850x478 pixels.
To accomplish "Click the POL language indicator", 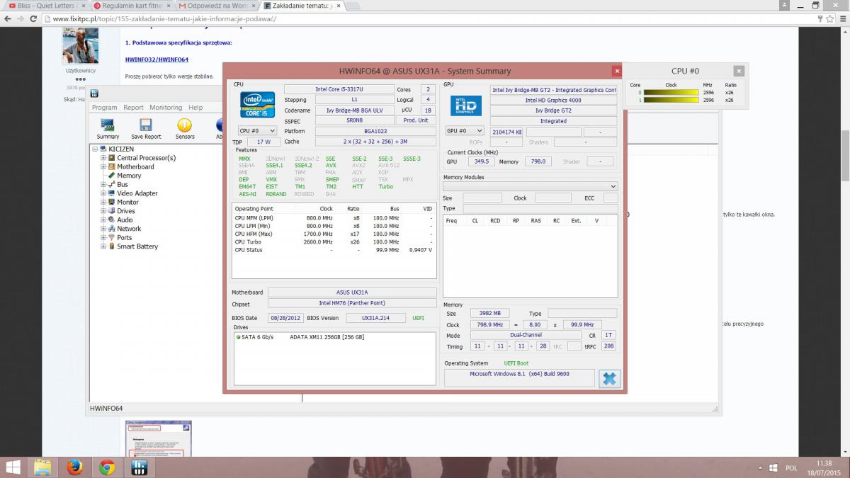I will [x=791, y=468].
